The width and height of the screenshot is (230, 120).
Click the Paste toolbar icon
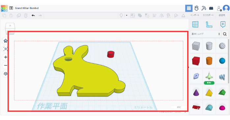tap(11, 15)
